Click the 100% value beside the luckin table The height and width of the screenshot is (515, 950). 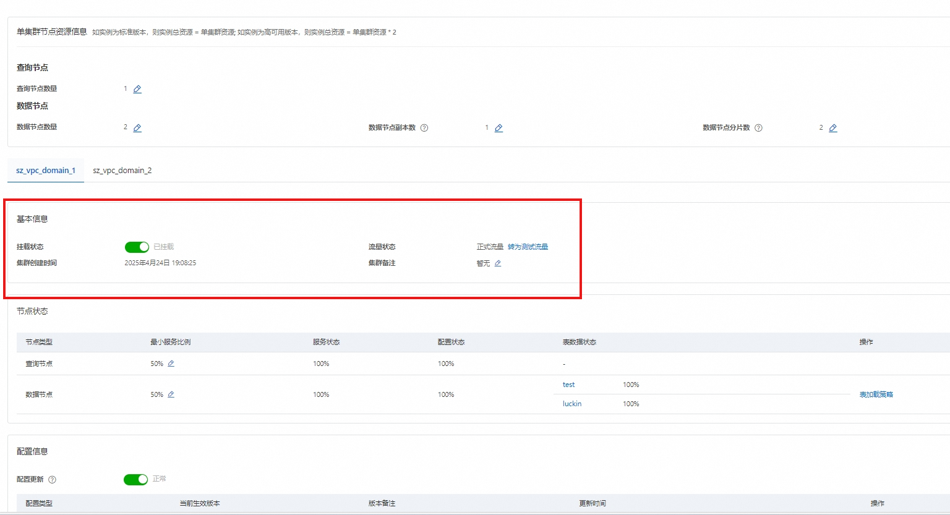click(631, 404)
